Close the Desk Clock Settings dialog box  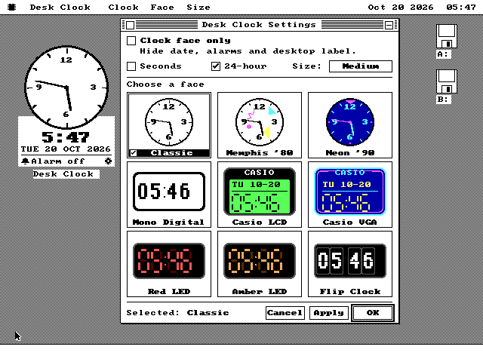point(131,25)
